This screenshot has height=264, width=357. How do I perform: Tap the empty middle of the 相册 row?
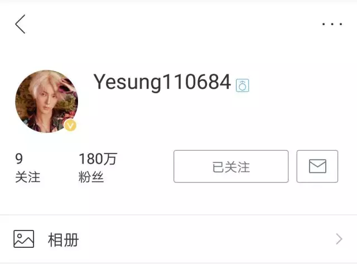(205, 239)
